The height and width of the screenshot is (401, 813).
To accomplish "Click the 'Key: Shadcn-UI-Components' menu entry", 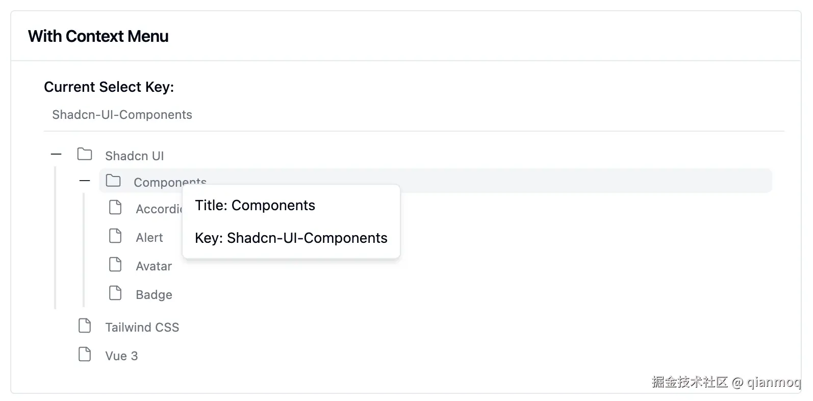I will [x=291, y=238].
